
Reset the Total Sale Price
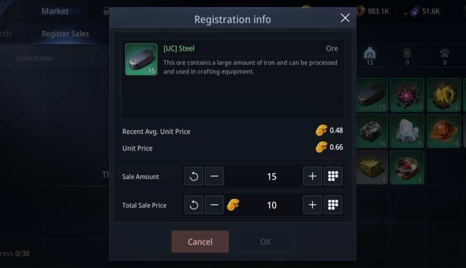click(194, 205)
